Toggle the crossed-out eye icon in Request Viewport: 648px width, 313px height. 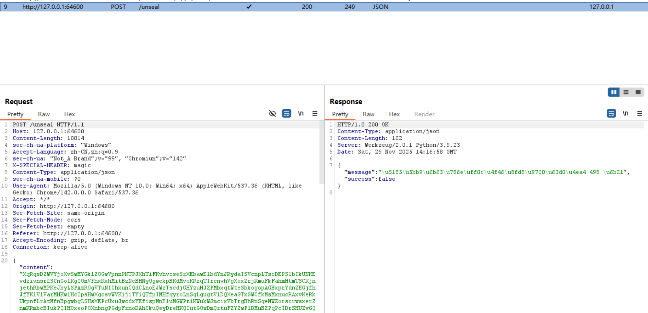(272, 114)
